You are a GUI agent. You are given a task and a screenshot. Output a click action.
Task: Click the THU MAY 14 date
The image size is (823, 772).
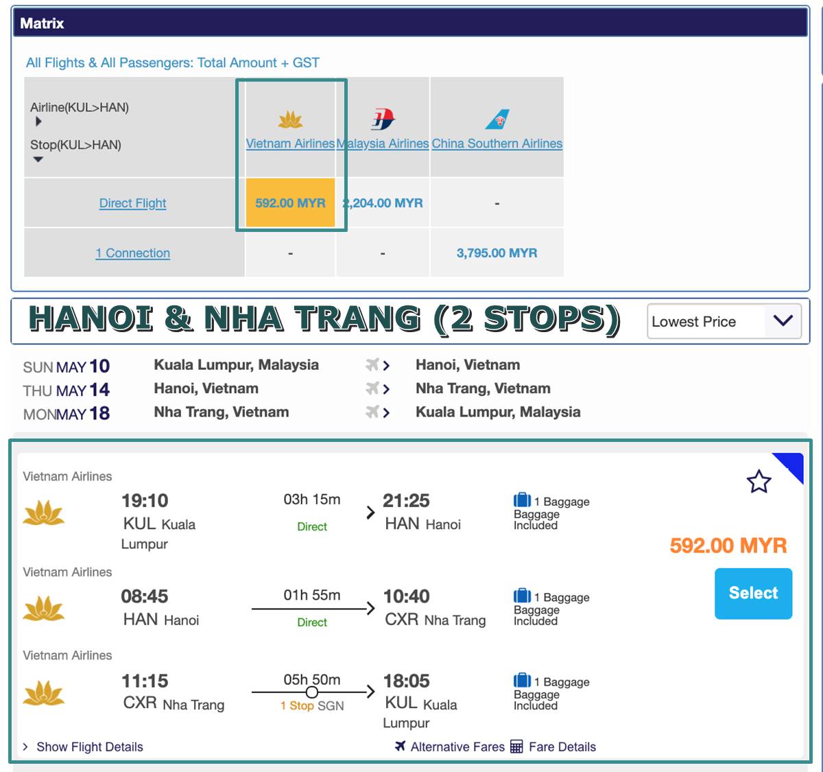(x=67, y=390)
